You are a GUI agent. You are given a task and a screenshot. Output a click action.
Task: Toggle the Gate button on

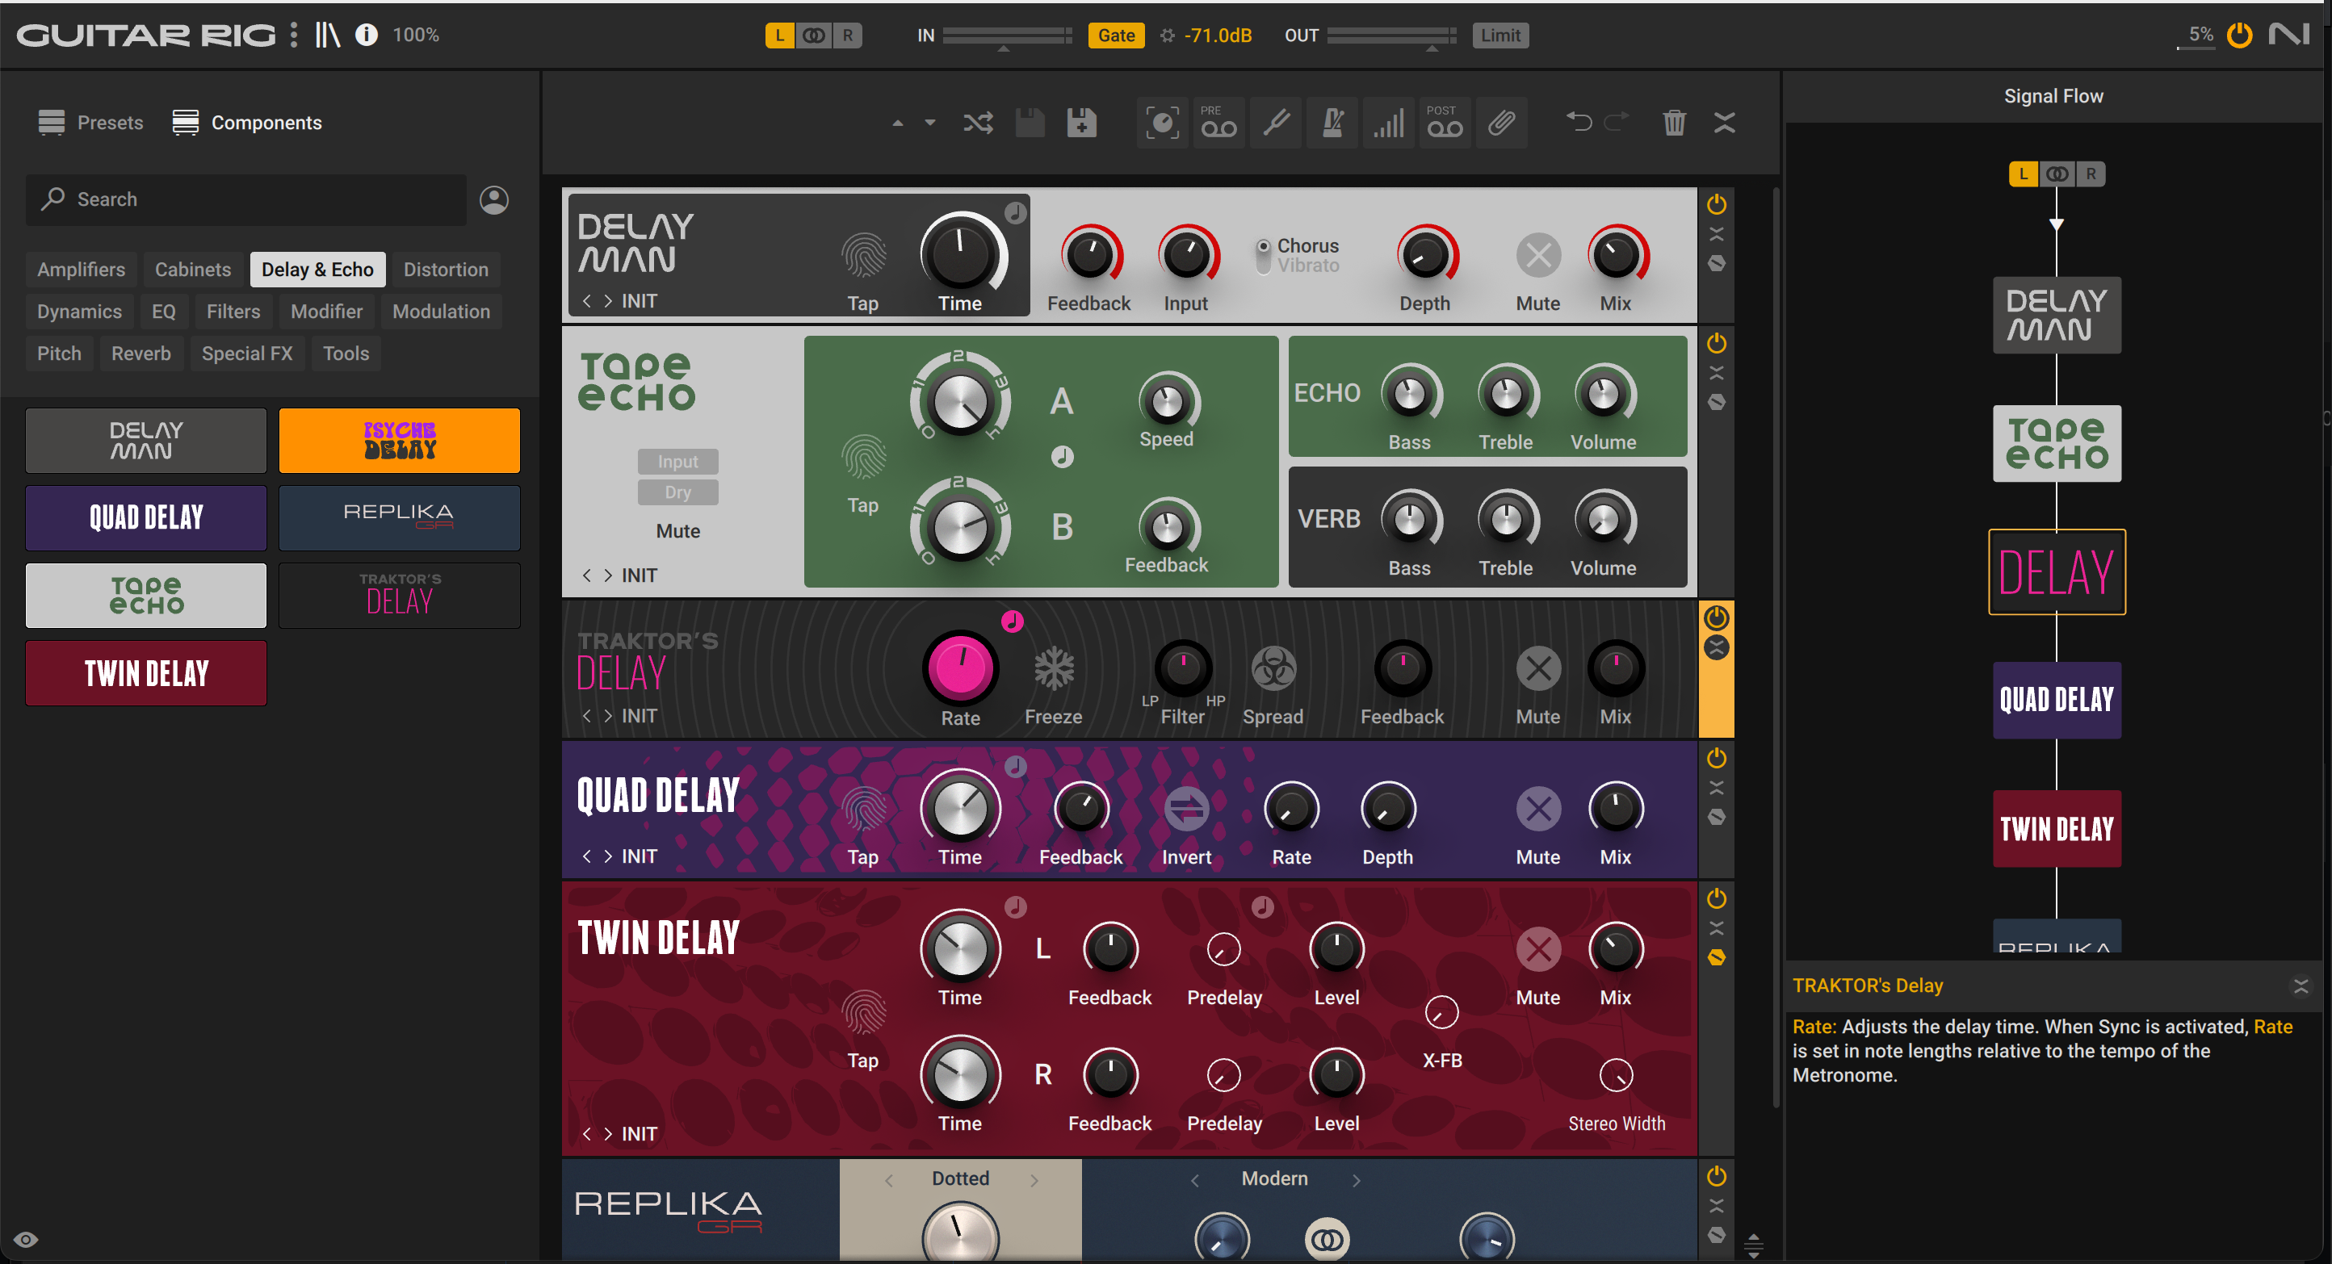[x=1115, y=35]
